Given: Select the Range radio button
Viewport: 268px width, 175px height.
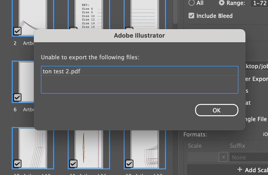Looking at the screenshot, I should [222, 3].
